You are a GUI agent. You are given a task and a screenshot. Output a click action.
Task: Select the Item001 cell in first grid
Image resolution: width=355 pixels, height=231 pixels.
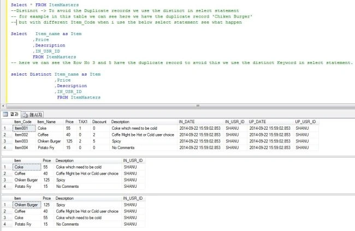pyautogui.click(x=24, y=128)
